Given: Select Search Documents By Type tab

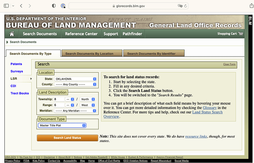Looking at the screenshot, I should point(33,53).
